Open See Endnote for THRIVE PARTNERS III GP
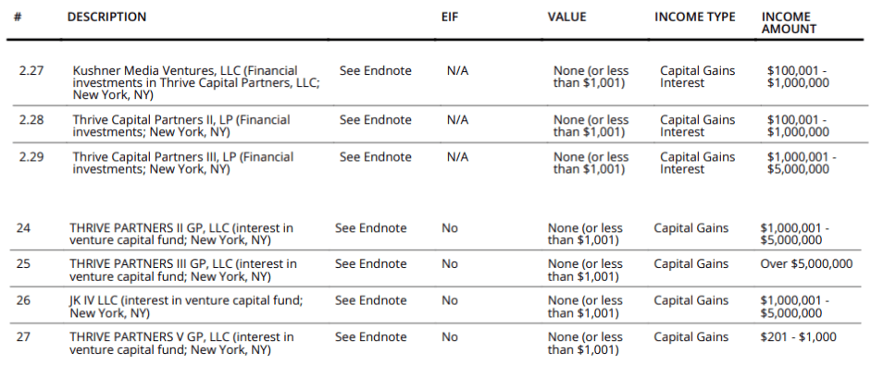 click(370, 264)
